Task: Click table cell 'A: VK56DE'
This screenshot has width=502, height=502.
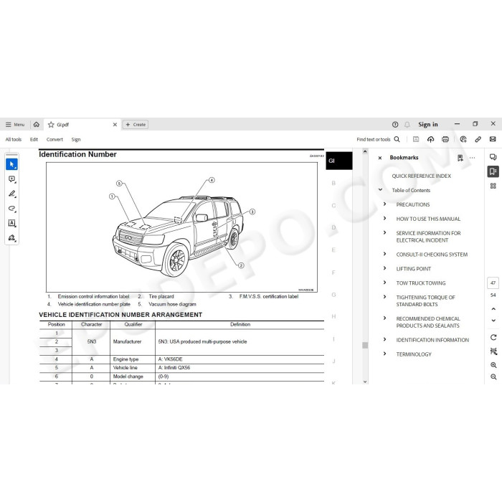Action: 170,359
